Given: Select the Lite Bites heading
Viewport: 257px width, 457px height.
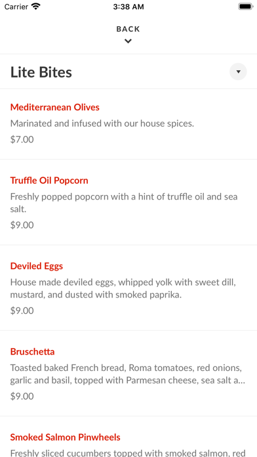Looking at the screenshot, I should click(41, 72).
